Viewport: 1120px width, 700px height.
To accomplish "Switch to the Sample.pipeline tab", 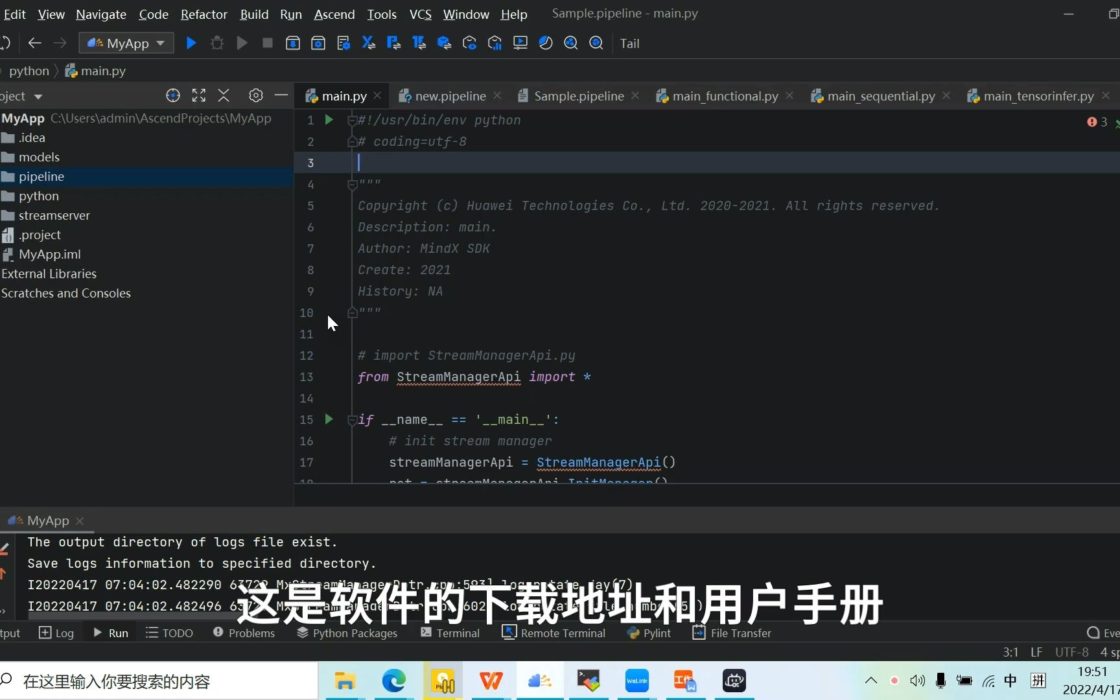I will coord(579,95).
